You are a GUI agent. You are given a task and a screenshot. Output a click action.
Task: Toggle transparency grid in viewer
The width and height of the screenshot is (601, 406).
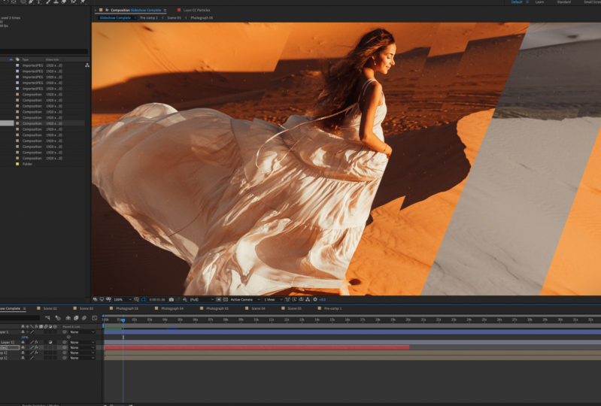pyautogui.click(x=226, y=299)
